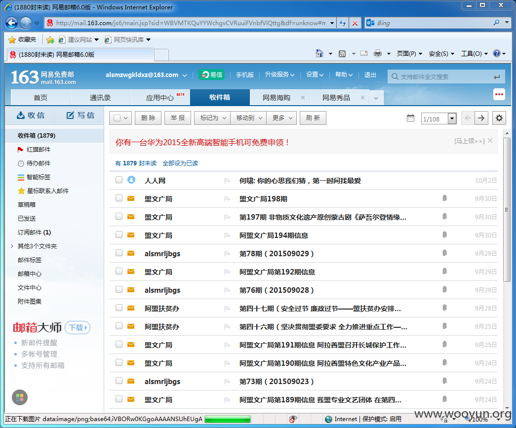This screenshot has height=428, width=516.
Task: Open the 设置 dropdown menu
Action: click(315, 75)
